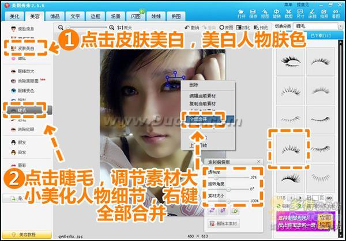Select 眼睛放大 eye enlarge option
The image size is (346, 241).
pos(22,71)
